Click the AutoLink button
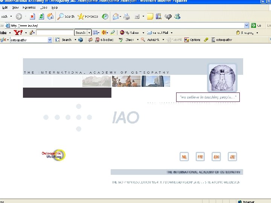The height and width of the screenshot is (203, 271). coord(150,40)
